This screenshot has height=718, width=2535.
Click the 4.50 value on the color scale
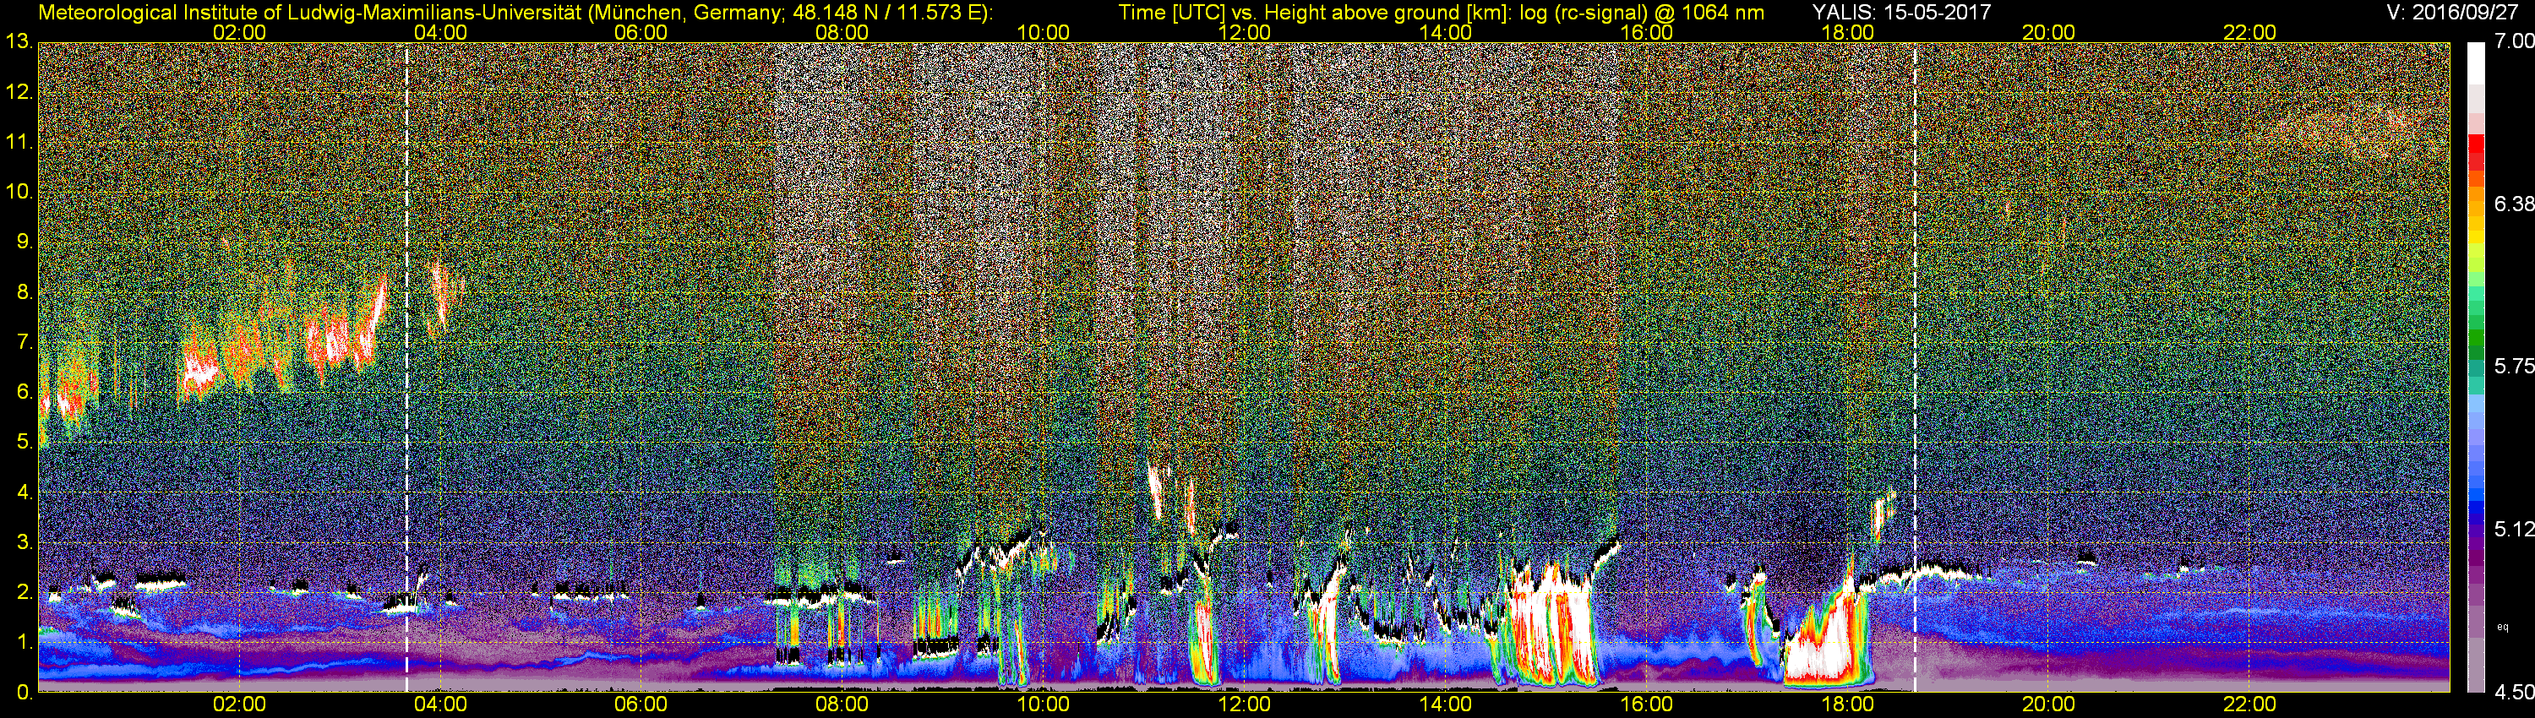click(2513, 693)
